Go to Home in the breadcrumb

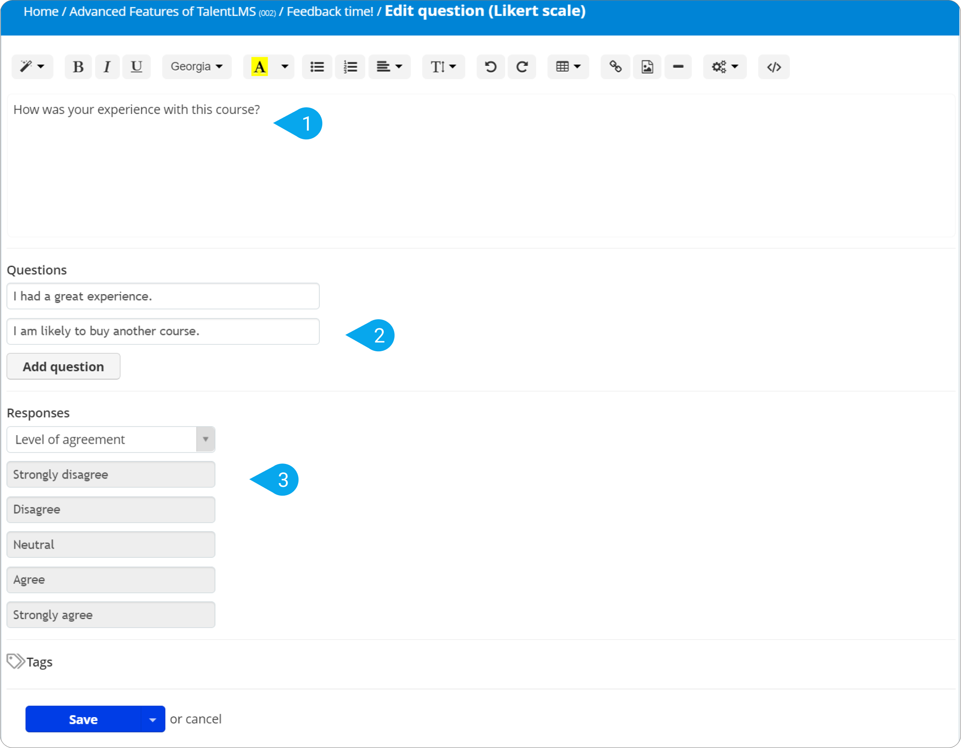41,11
